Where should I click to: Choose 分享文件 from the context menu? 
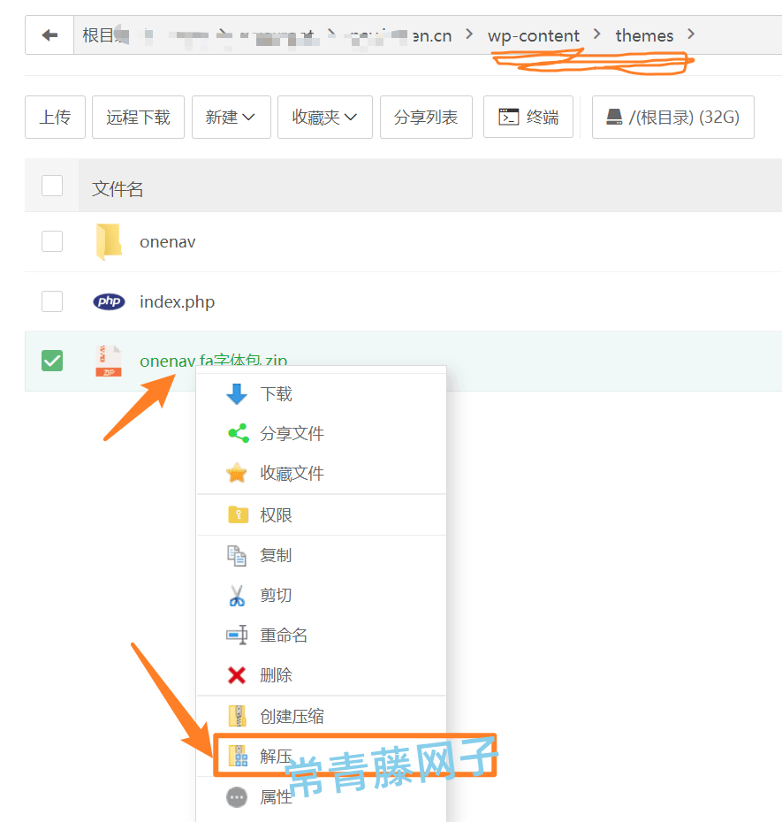tap(322, 433)
